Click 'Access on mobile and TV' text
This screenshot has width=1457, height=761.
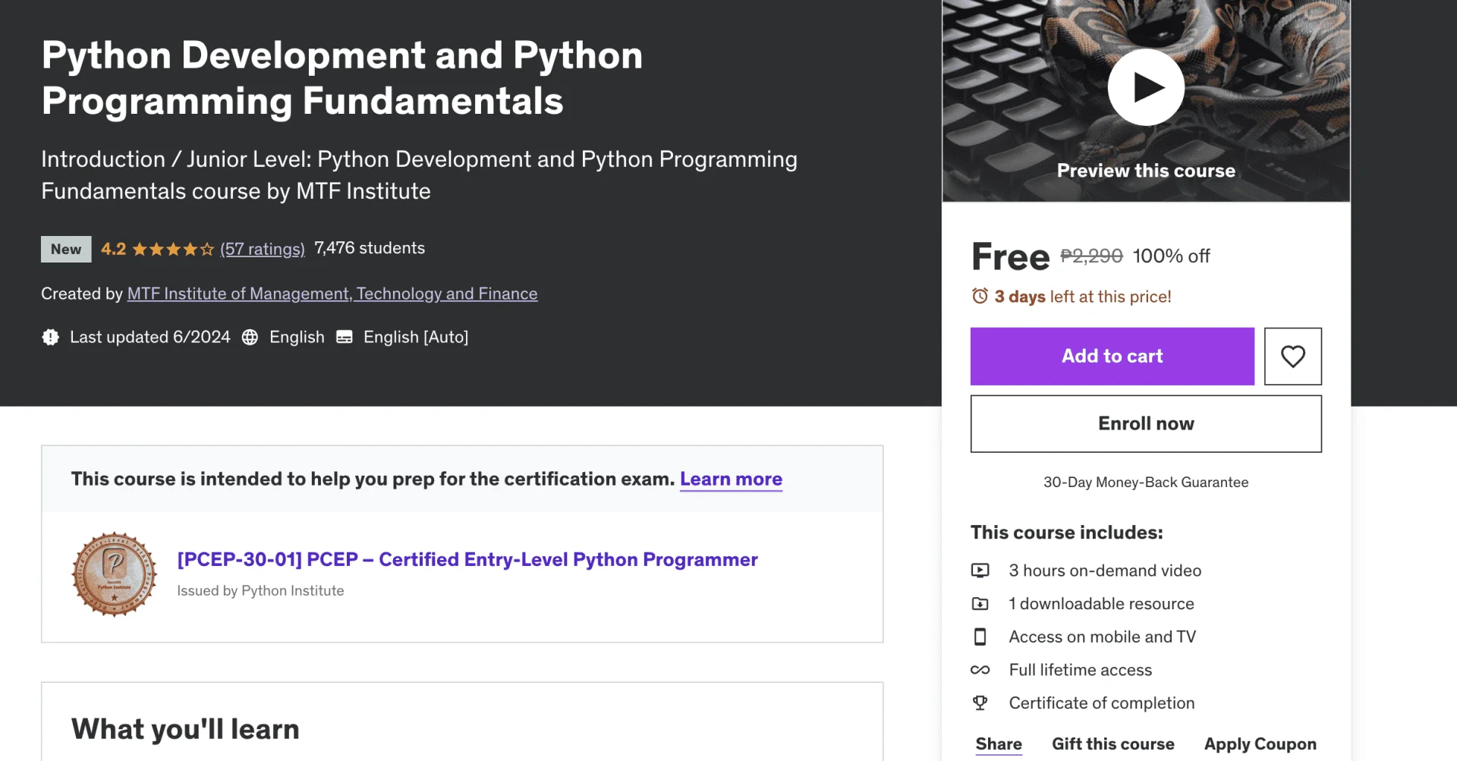[1103, 637]
